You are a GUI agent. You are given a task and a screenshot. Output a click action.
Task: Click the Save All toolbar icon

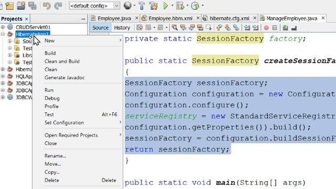(32, 6)
